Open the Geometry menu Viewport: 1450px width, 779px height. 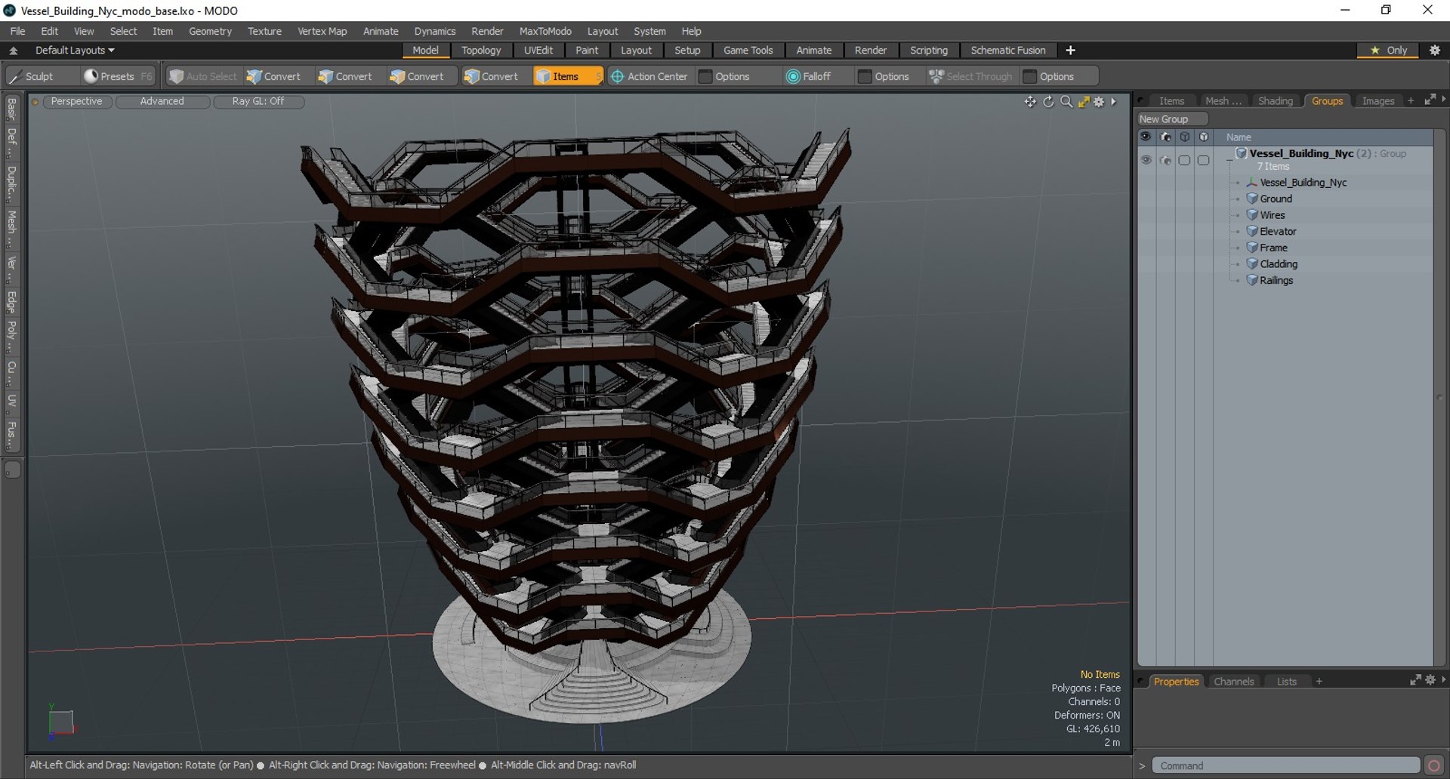tap(210, 31)
